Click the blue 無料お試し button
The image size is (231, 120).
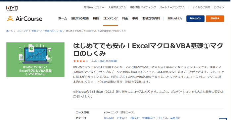click(x=195, y=19)
